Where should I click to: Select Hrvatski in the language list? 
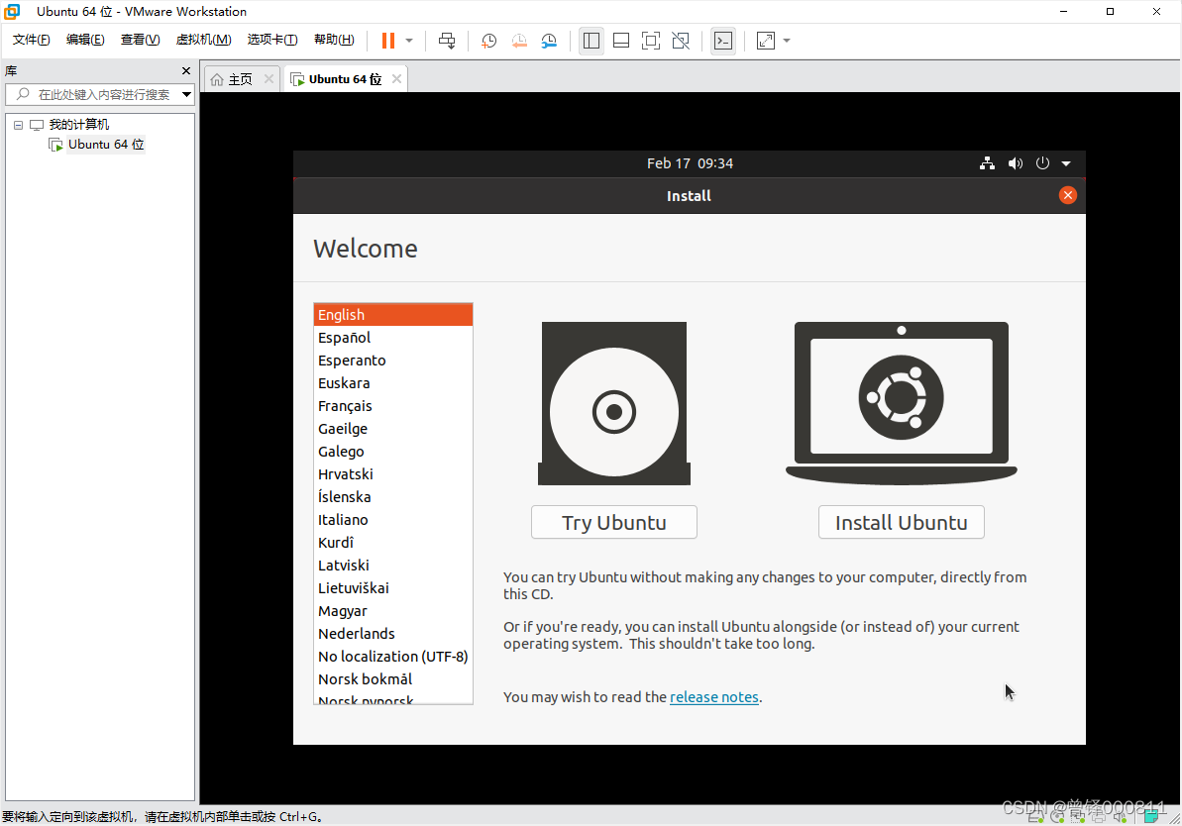pyautogui.click(x=392, y=474)
